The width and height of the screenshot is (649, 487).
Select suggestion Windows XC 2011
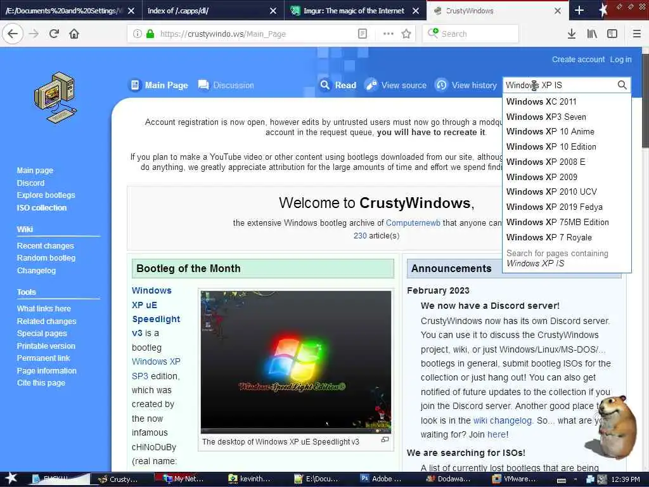[x=567, y=101]
